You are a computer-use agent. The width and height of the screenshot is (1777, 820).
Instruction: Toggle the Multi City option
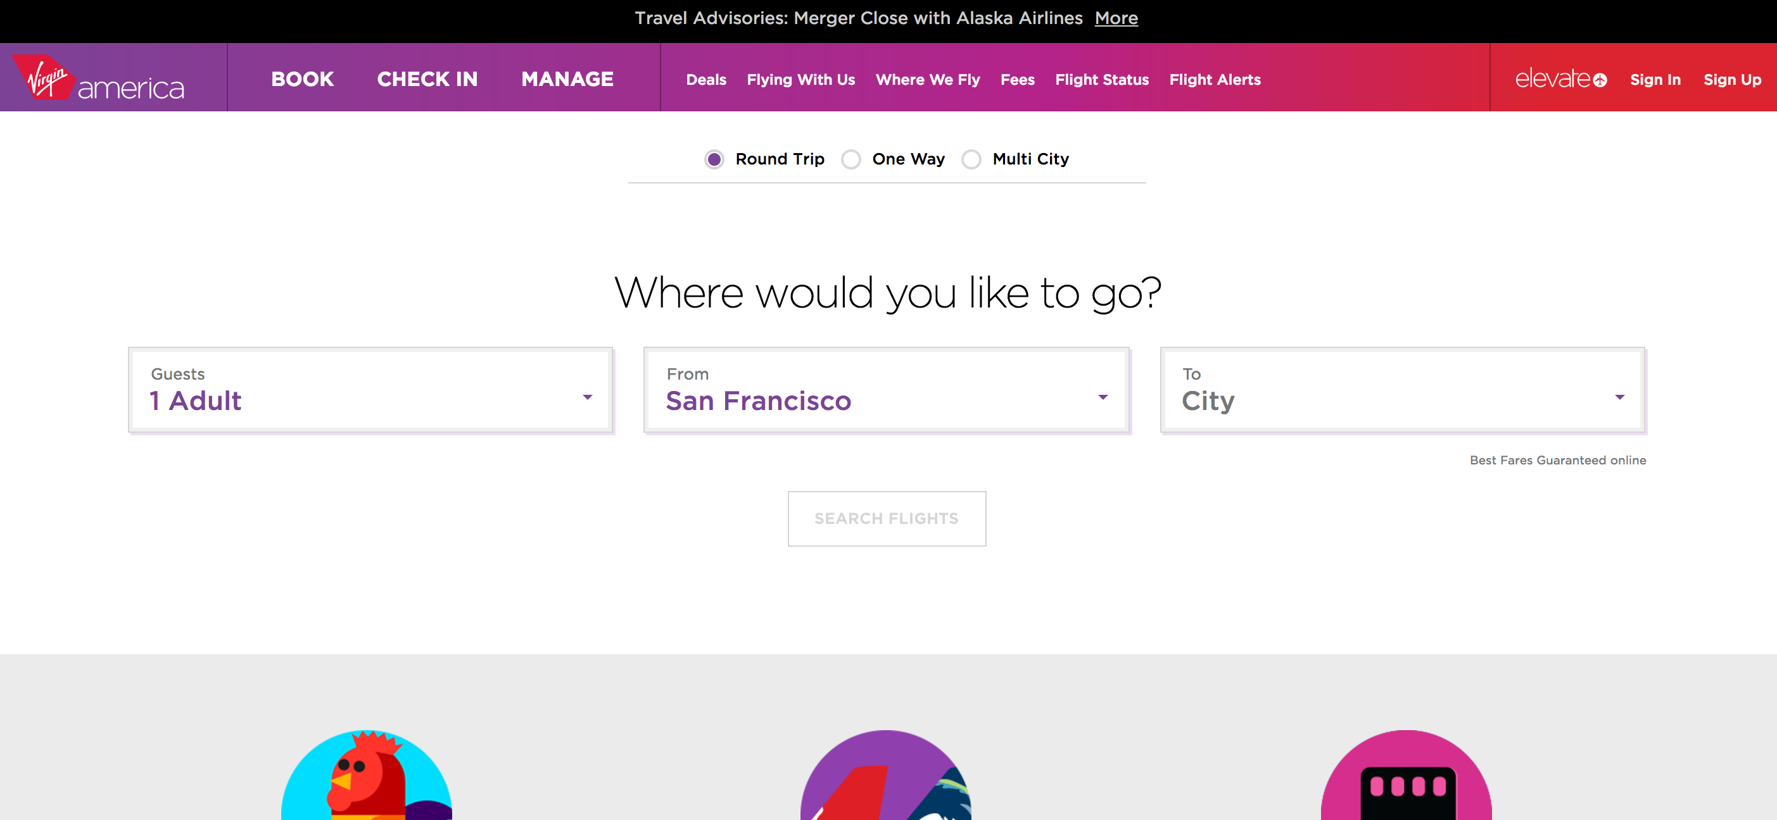pyautogui.click(x=971, y=159)
